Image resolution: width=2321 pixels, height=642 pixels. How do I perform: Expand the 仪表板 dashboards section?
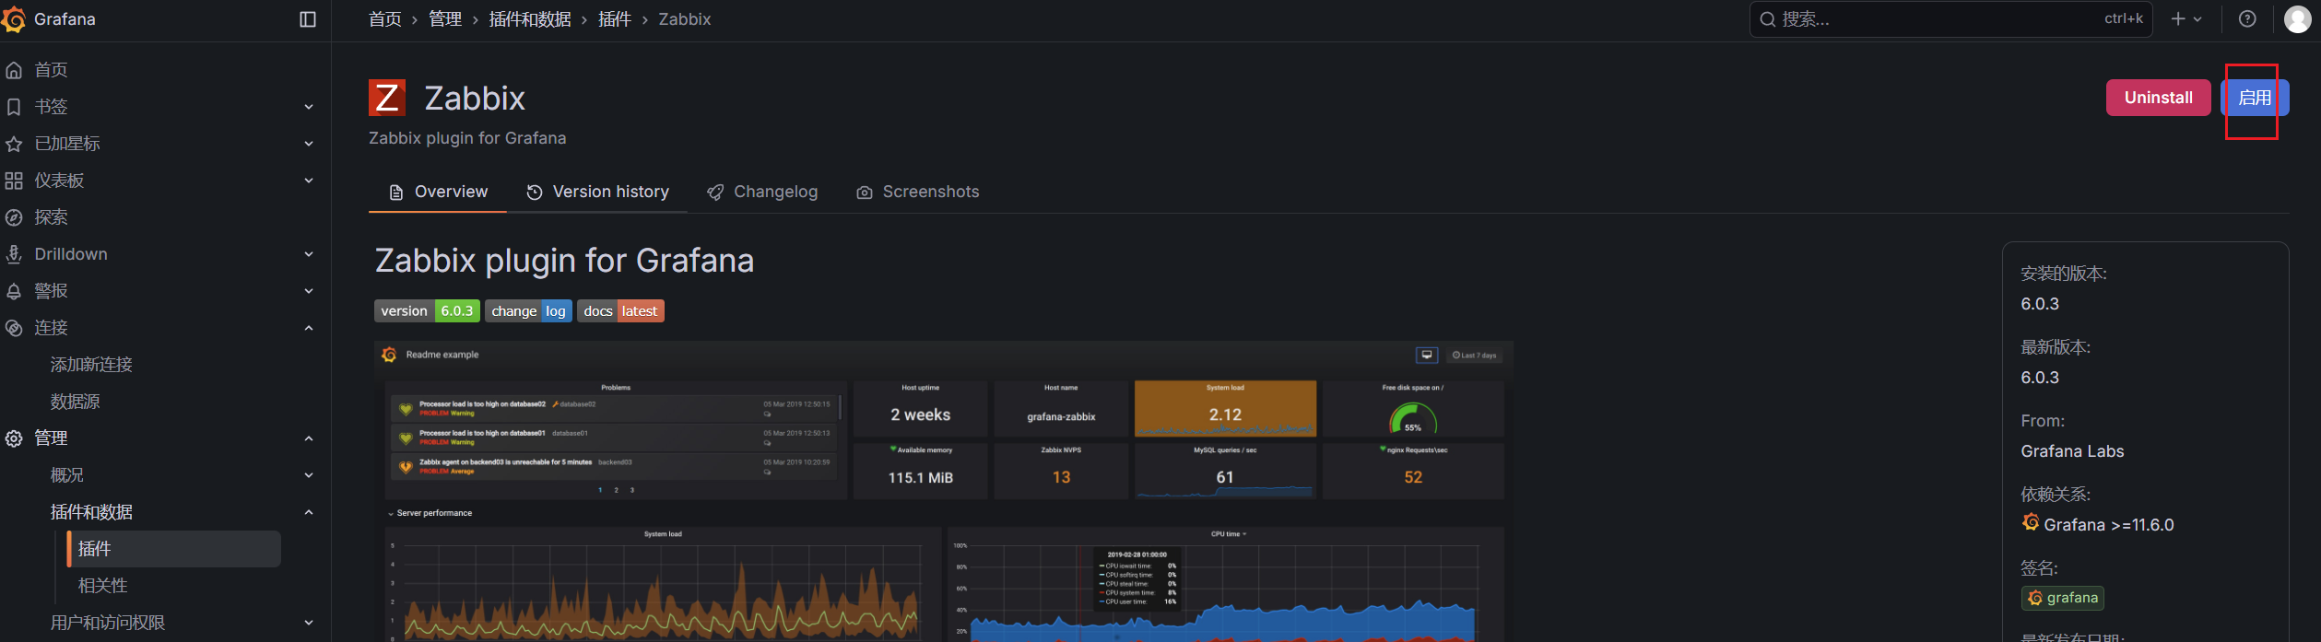309,181
